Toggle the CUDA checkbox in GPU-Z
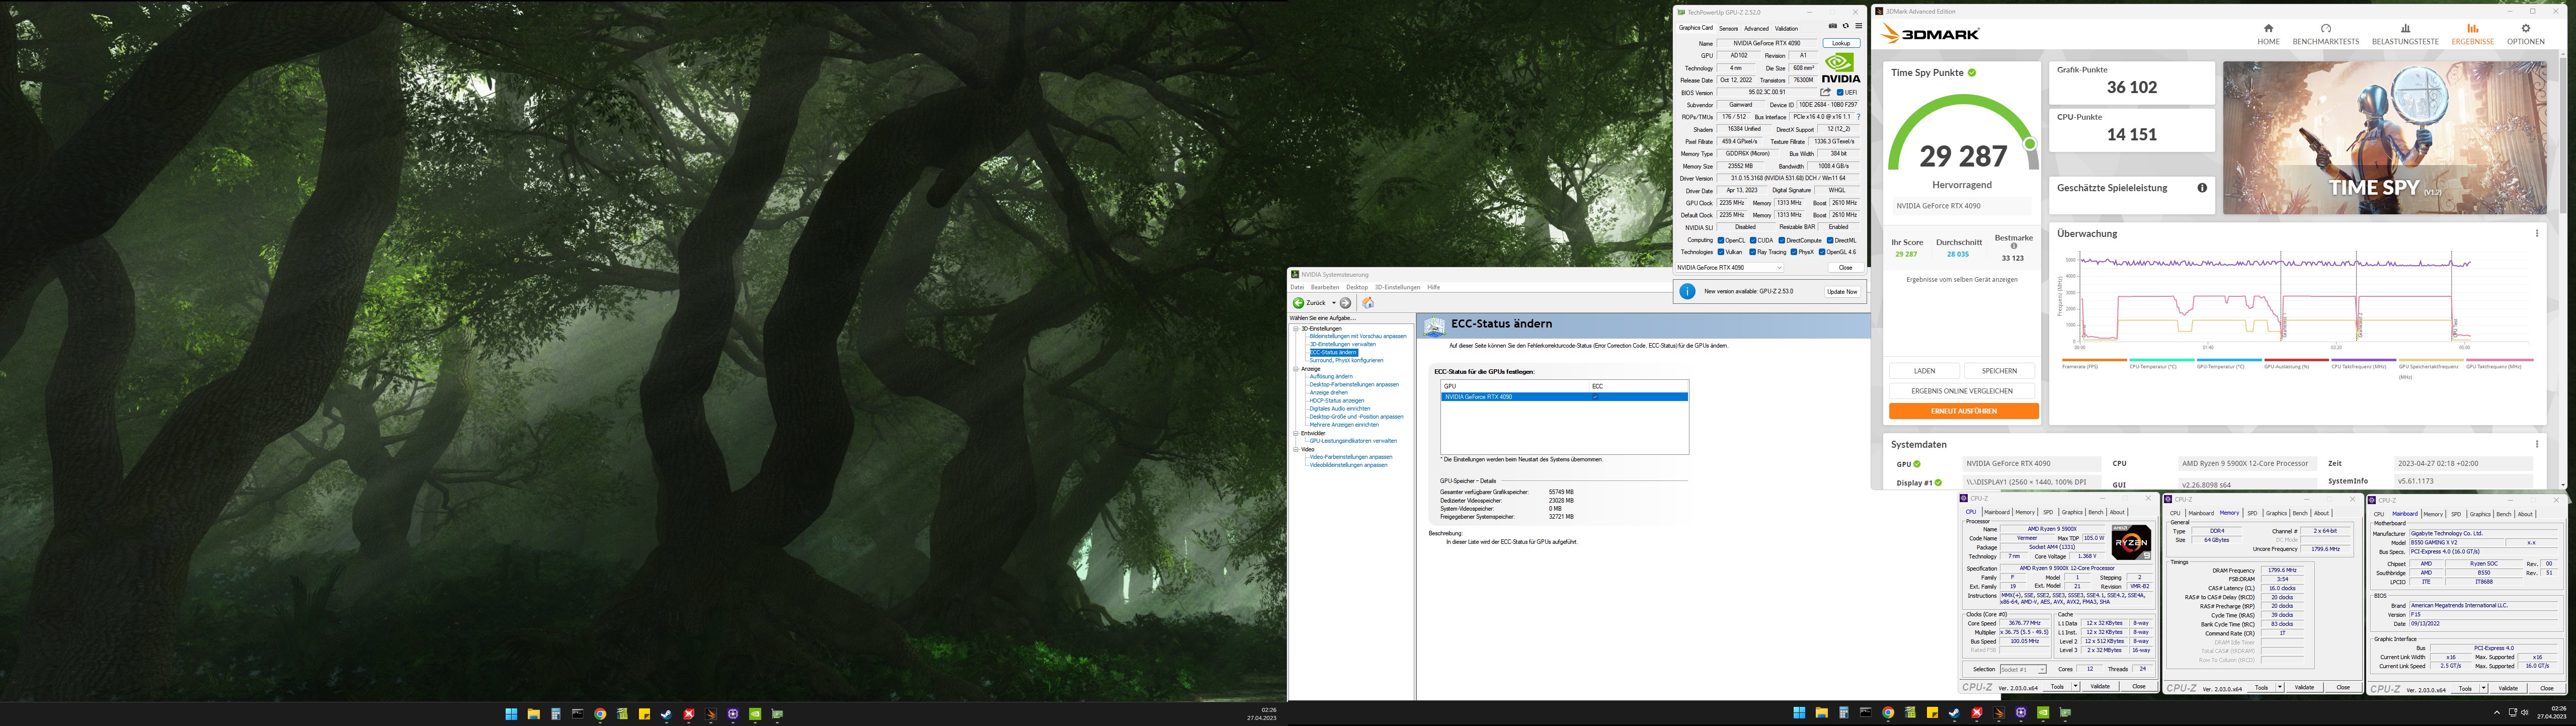Viewport: 2576px width, 726px height. [x=1753, y=240]
